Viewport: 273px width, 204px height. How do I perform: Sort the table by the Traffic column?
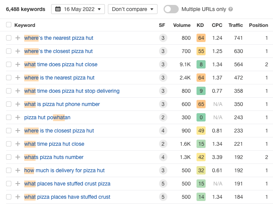(236, 25)
